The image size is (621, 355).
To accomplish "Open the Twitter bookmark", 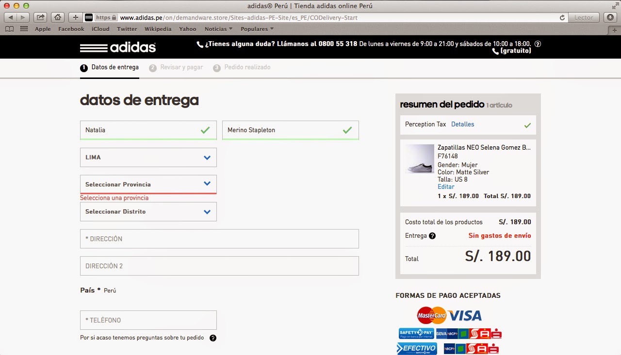I will coord(127,29).
